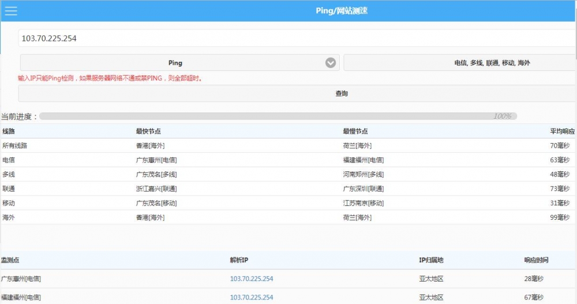Click the Ping/网站测速 page title
Screen dimensions: 577x304
(x=342, y=11)
